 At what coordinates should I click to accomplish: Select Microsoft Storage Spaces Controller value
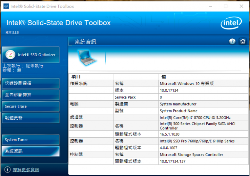(191, 155)
